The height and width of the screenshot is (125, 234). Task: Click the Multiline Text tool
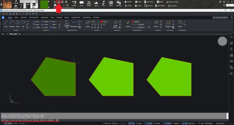(67, 24)
